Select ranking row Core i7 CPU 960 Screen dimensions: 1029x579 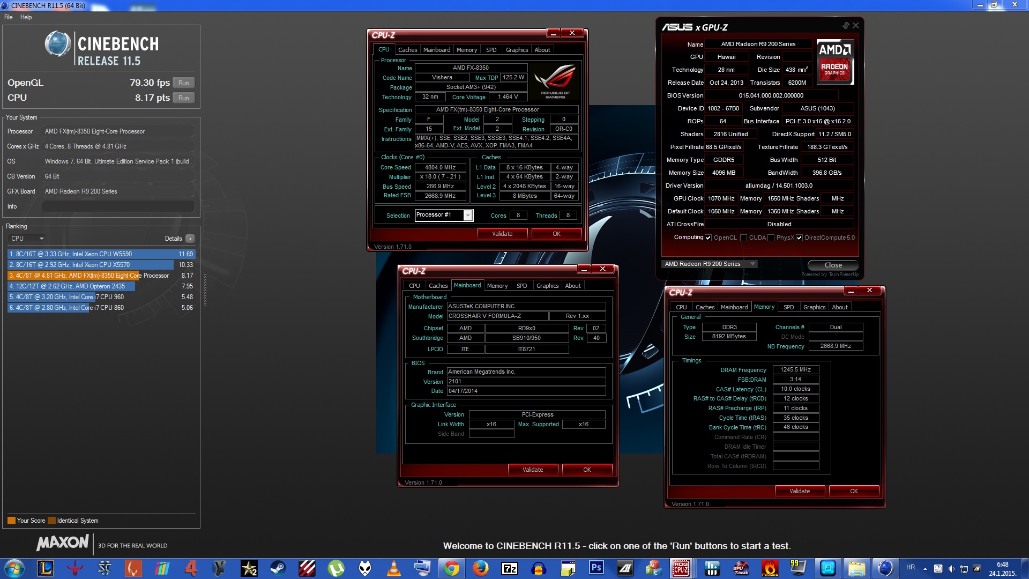click(x=101, y=297)
